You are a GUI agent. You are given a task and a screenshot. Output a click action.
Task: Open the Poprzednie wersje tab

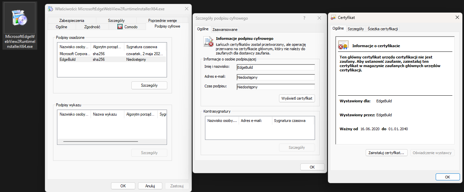point(162,21)
